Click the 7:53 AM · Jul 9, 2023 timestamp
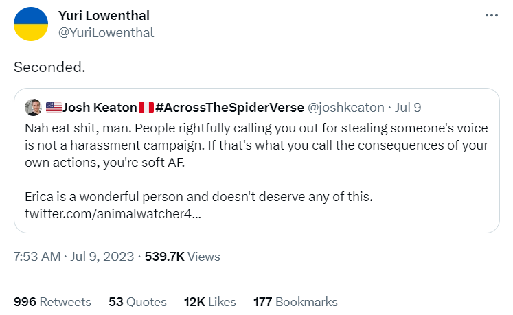The image size is (513, 315). tap(73, 257)
